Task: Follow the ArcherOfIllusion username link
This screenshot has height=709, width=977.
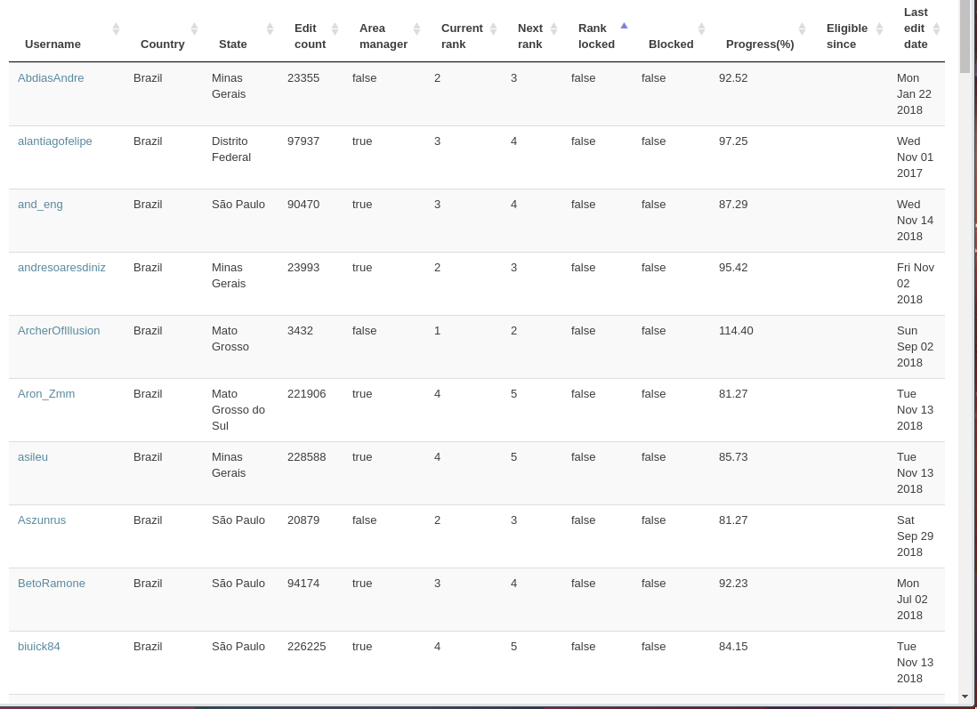Action: click(59, 331)
